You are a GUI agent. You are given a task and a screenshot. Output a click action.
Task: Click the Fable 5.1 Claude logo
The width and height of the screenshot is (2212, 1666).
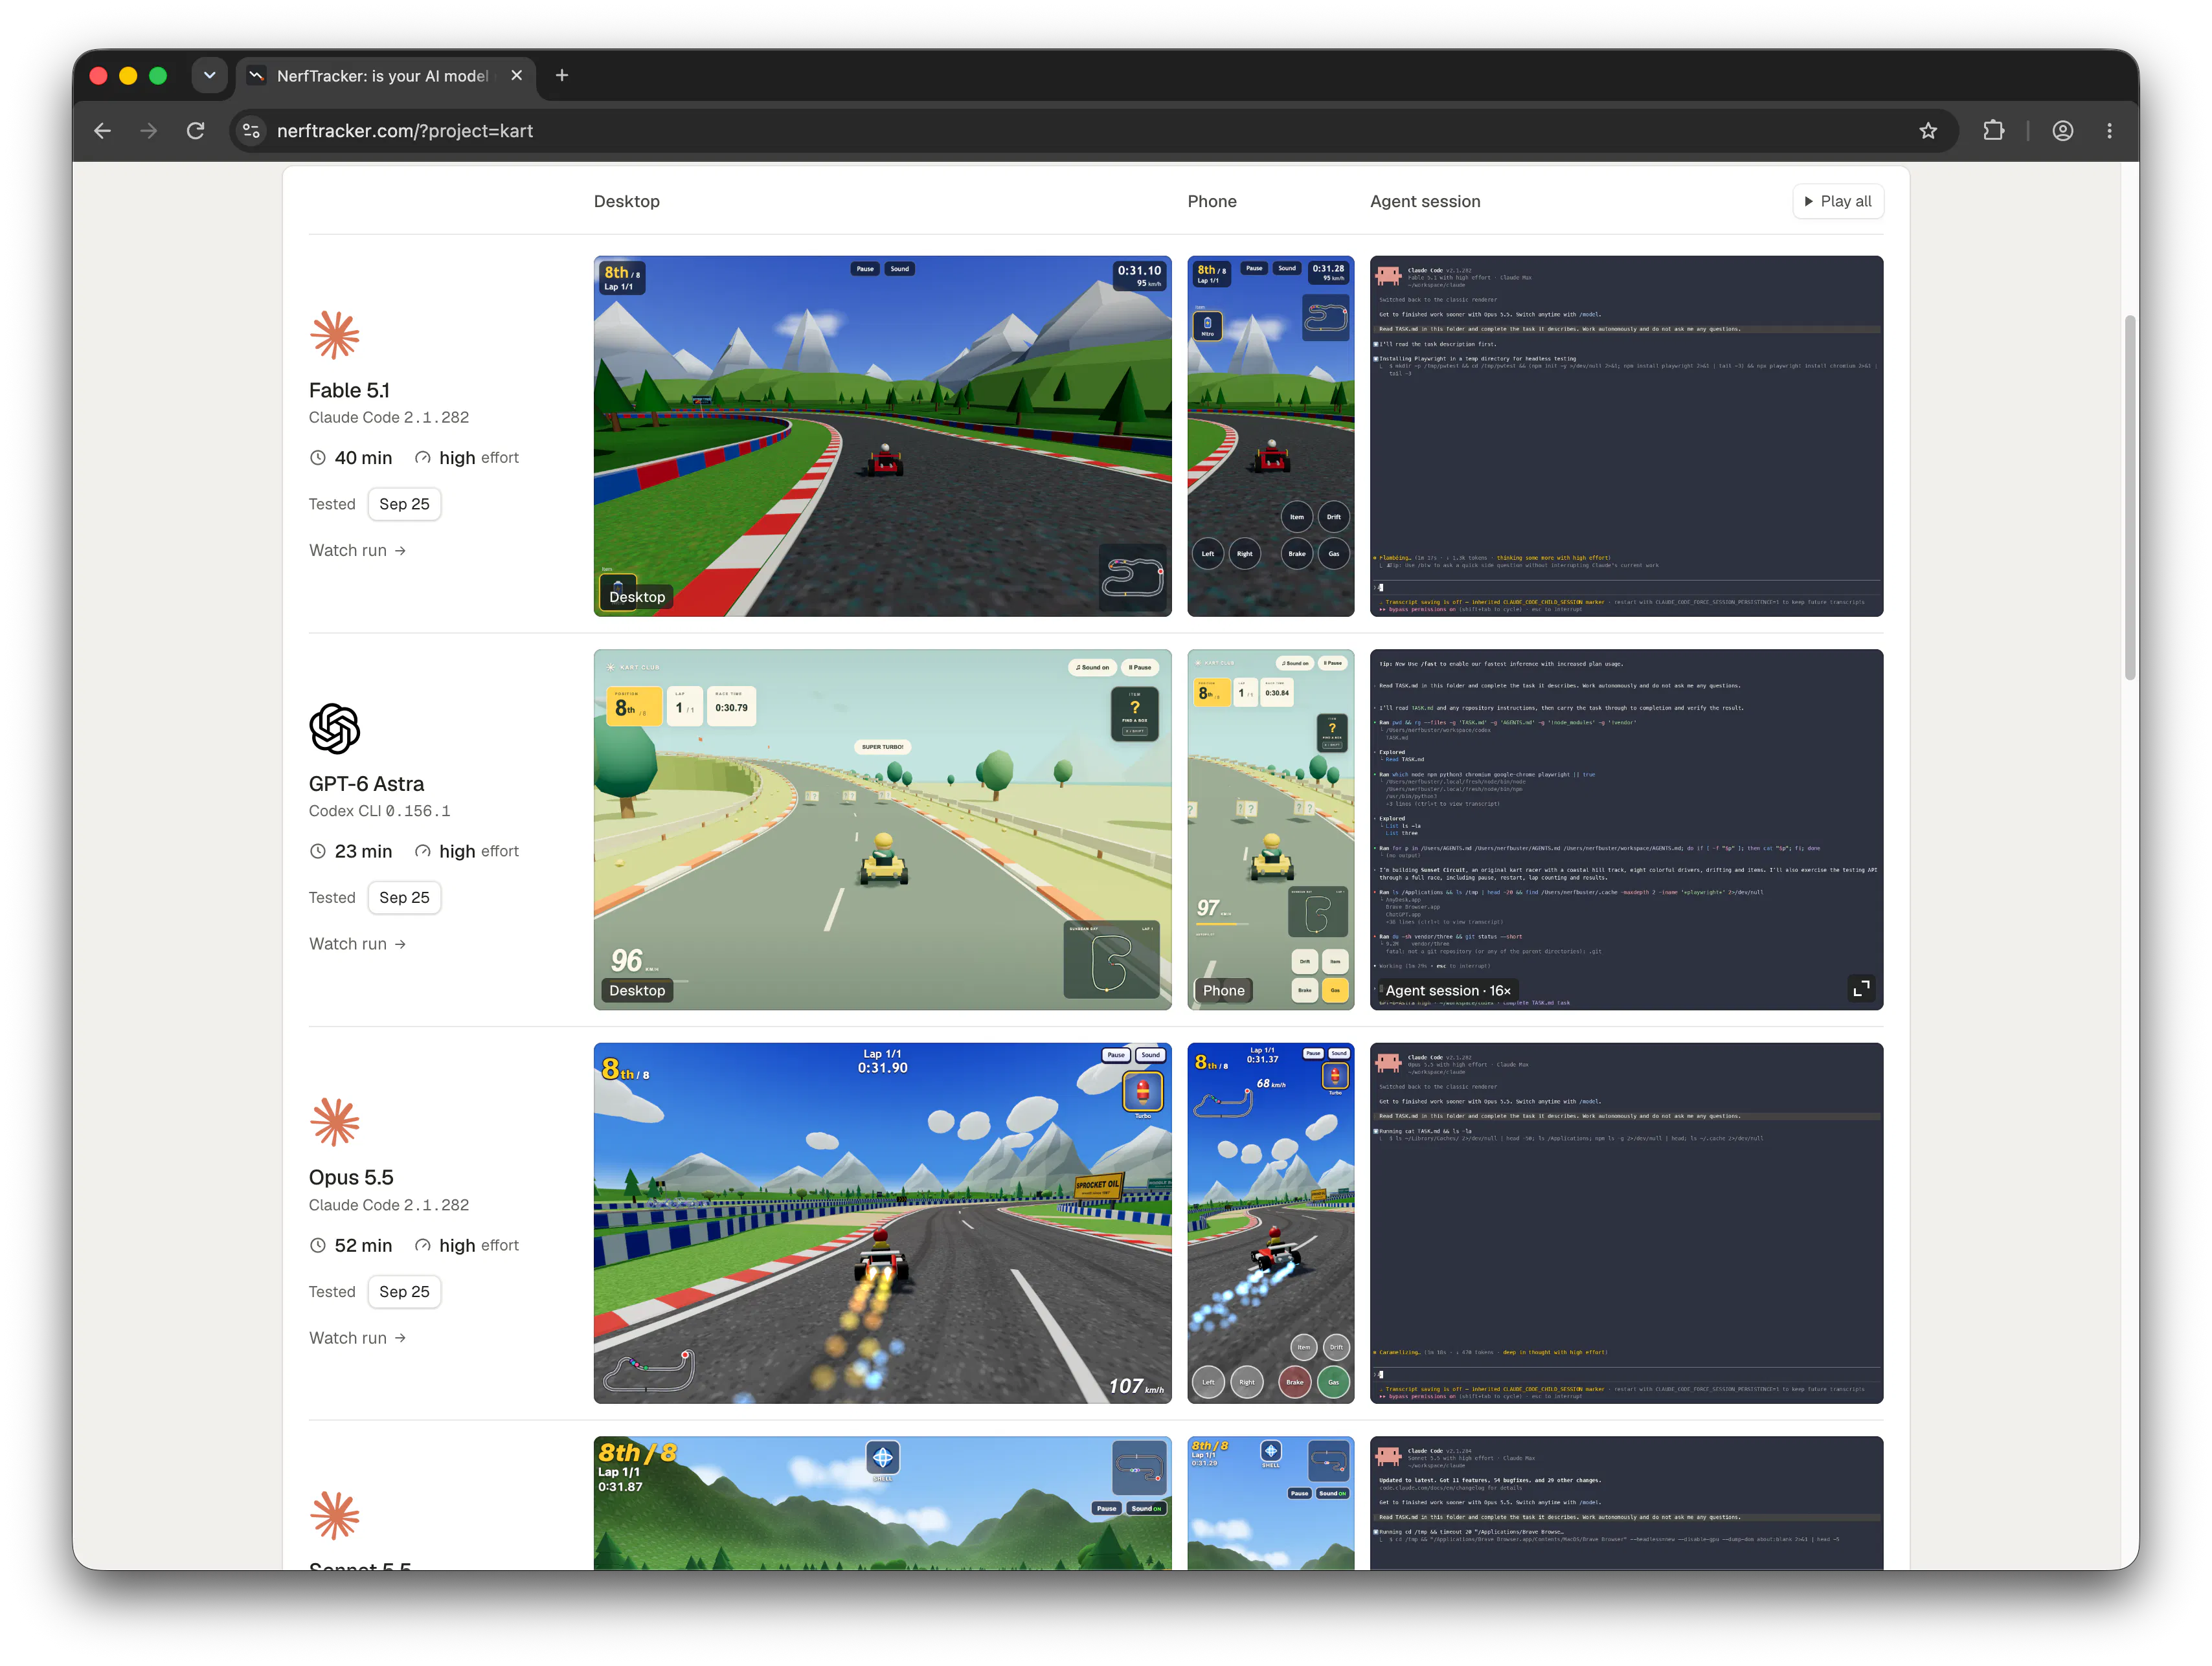[335, 335]
